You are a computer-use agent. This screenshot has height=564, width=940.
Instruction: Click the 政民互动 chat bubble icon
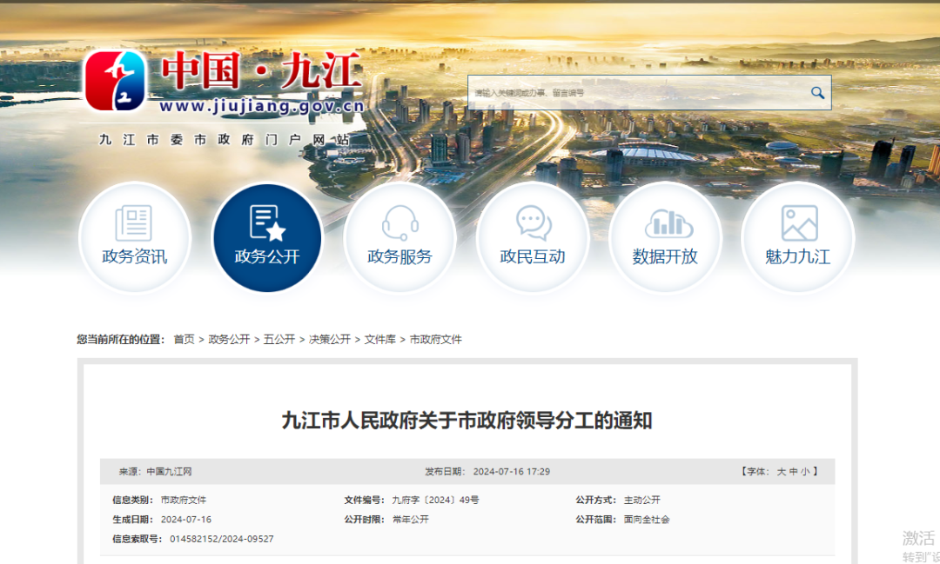[x=533, y=222]
